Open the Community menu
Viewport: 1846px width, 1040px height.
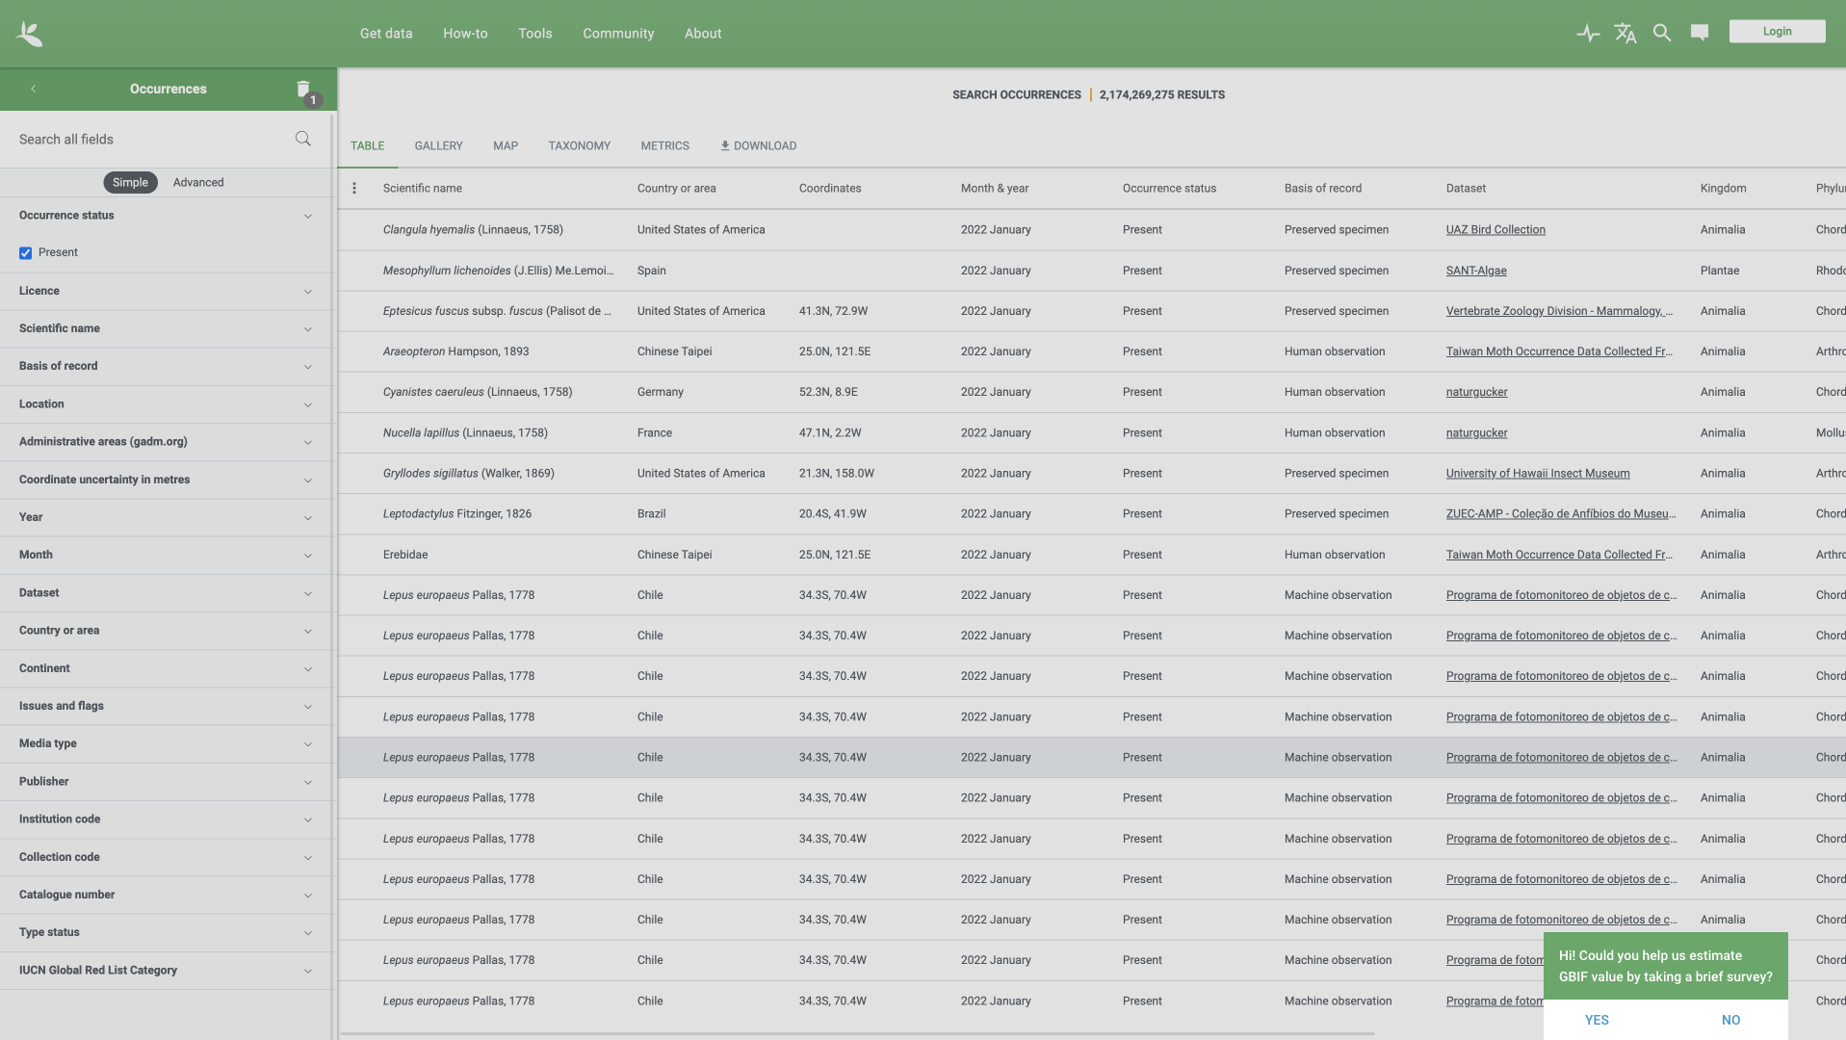coord(617,33)
